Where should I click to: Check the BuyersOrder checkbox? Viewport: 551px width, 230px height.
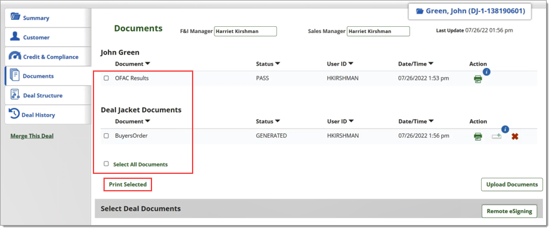[x=106, y=136]
